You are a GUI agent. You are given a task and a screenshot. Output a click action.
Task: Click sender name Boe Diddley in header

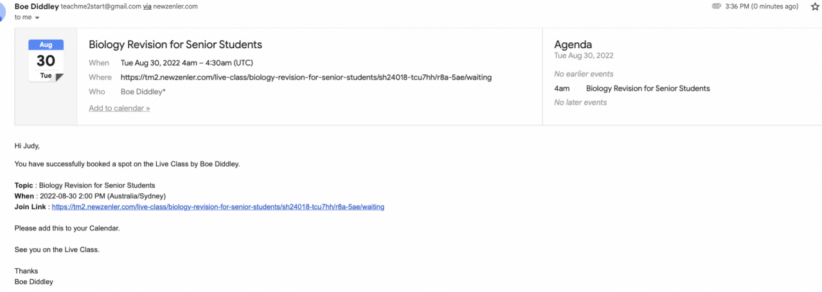click(x=36, y=6)
